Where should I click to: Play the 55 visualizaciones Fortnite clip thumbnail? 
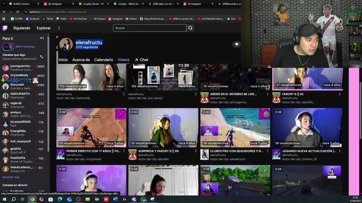(x=91, y=127)
